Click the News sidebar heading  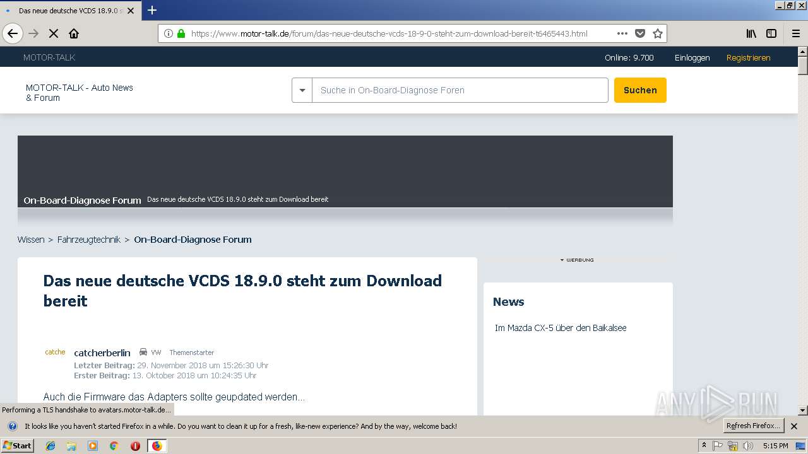coord(508,301)
